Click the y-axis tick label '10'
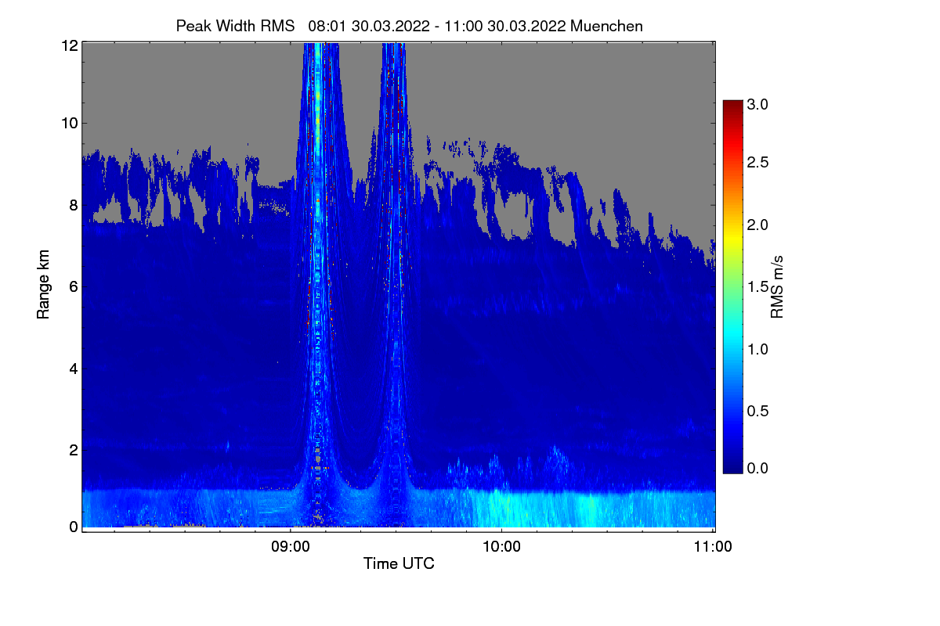This screenshot has height=626, width=940. click(68, 123)
